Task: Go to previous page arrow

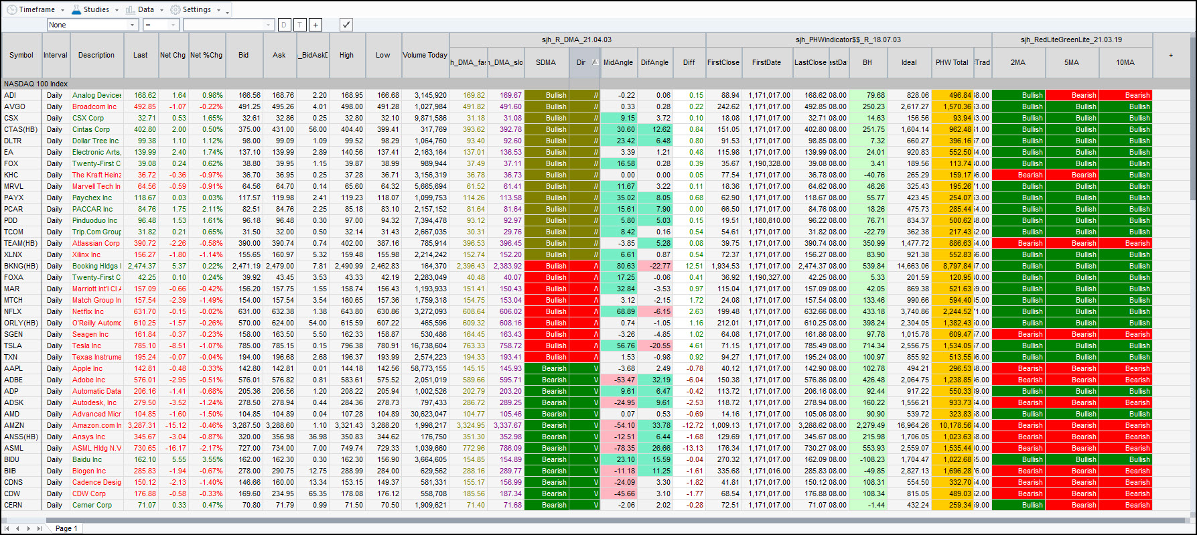Action: click(19, 528)
